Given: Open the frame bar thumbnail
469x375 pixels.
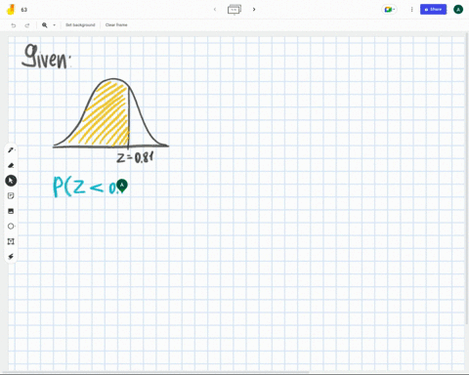Looking at the screenshot, I should point(234,10).
